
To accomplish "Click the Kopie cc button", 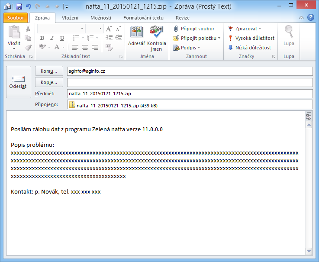I will point(49,82).
